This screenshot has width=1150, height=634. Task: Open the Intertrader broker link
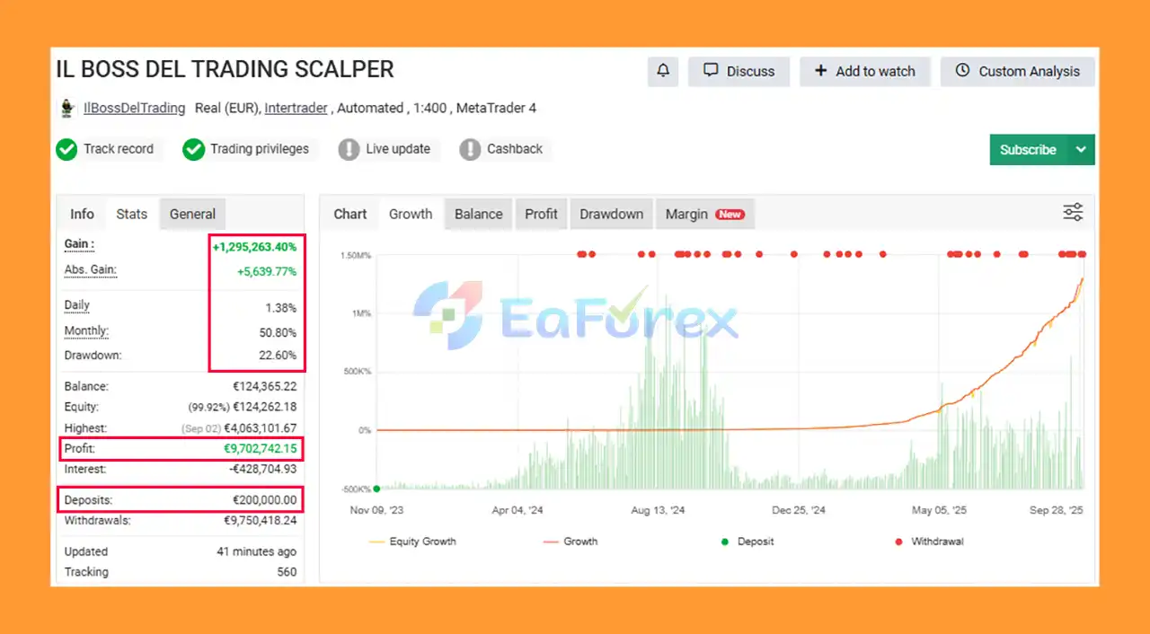[x=296, y=108]
